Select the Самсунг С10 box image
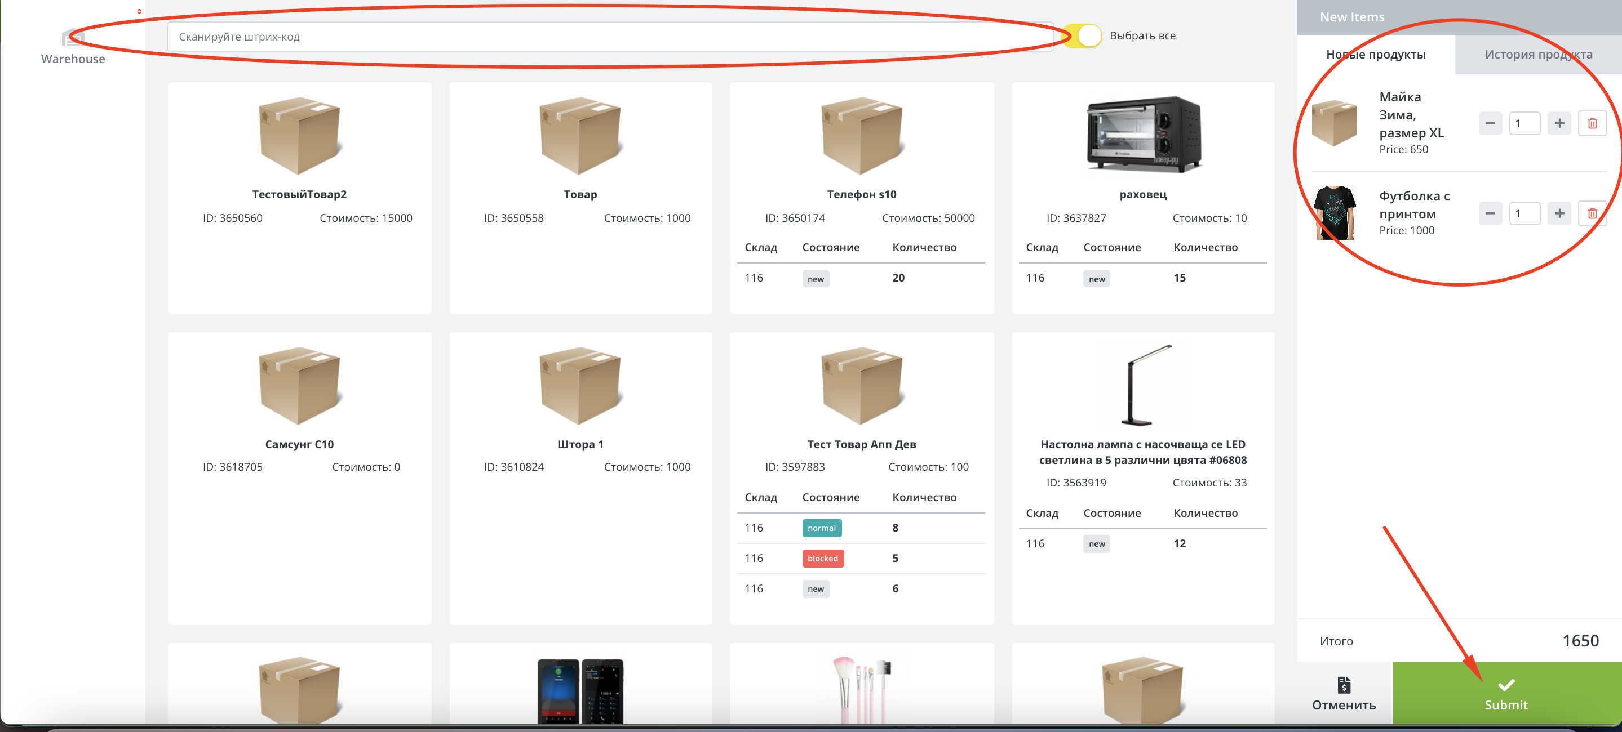 click(300, 386)
